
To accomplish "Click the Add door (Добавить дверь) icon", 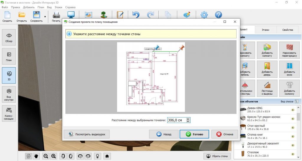I will pyautogui.click(x=267, y=69).
